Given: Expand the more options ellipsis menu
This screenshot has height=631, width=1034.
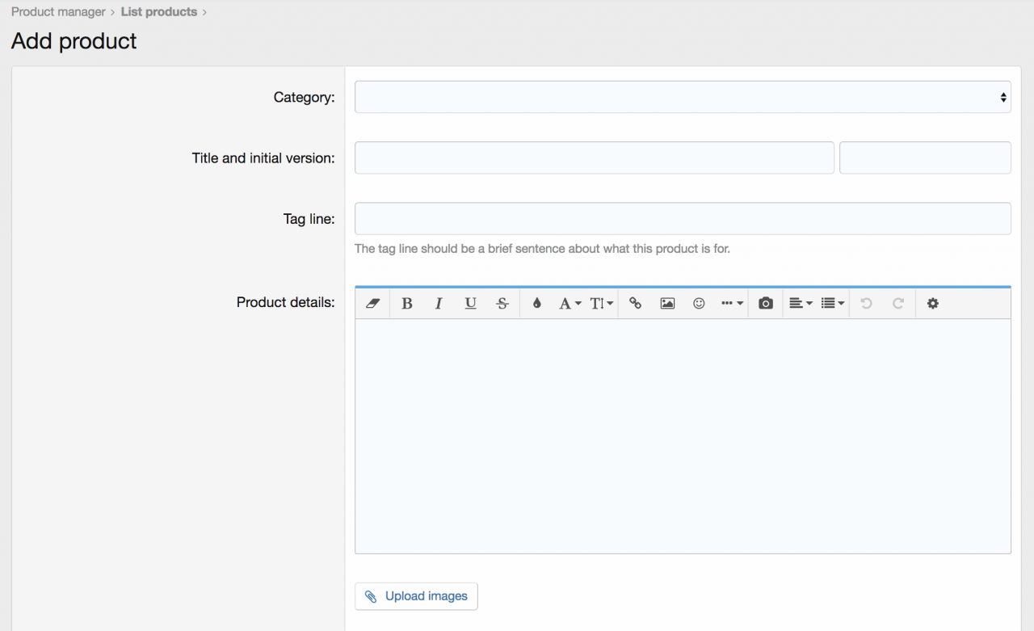Looking at the screenshot, I should pos(732,304).
